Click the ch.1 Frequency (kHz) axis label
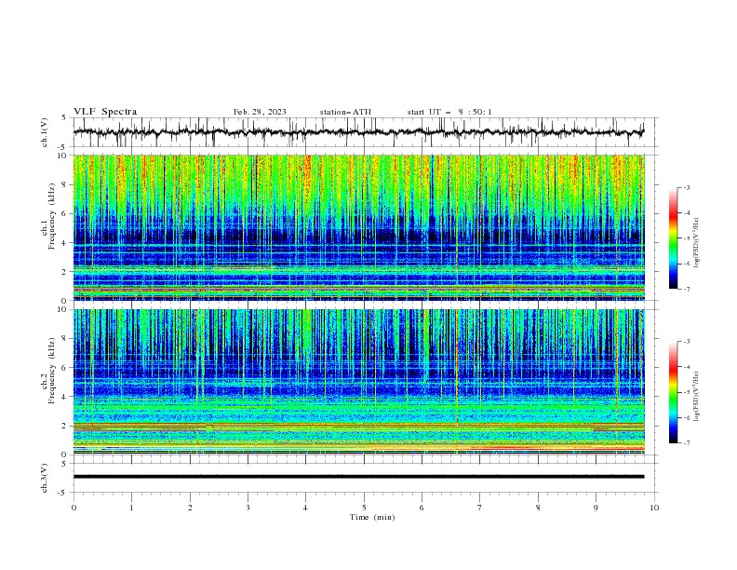This screenshot has width=737, height=570. pyautogui.click(x=48, y=227)
